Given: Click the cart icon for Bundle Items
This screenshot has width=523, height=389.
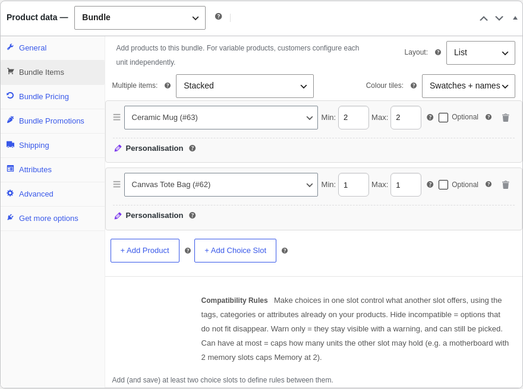Looking at the screenshot, I should (10, 71).
